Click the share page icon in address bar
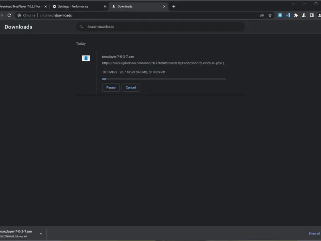 click(262, 15)
